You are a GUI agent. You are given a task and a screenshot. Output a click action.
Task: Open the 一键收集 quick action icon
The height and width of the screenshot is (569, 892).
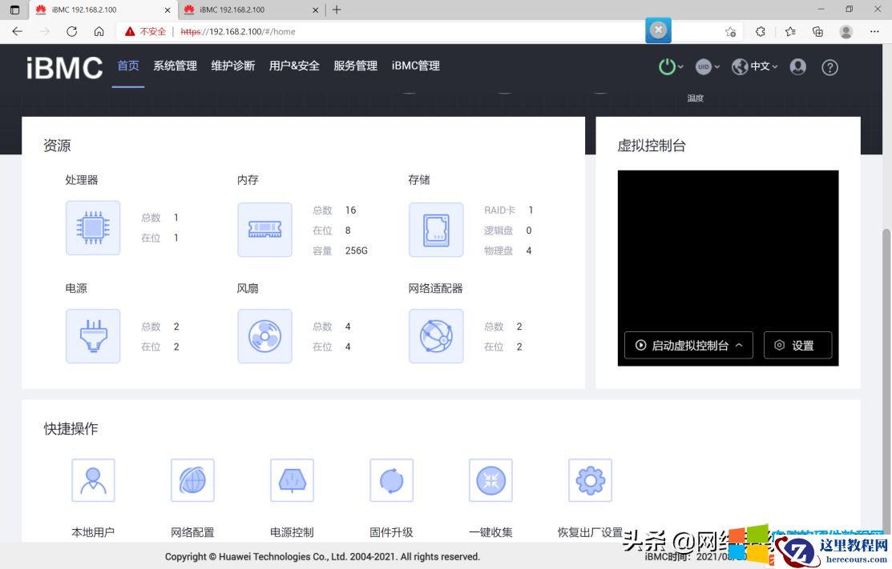pyautogui.click(x=490, y=480)
